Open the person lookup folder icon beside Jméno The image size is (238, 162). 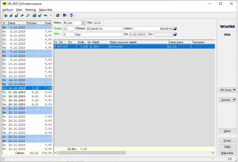click(175, 29)
